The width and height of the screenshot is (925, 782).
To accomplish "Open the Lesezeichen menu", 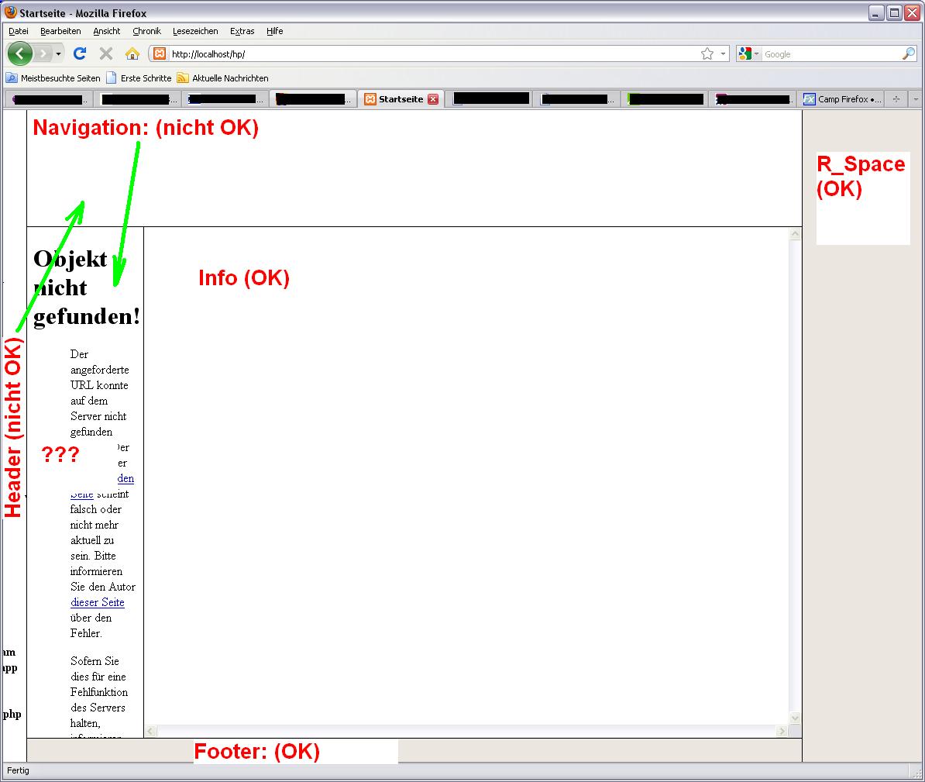I will point(195,31).
